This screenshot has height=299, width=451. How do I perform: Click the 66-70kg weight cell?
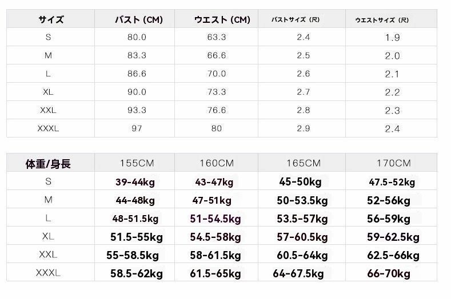pos(388,273)
